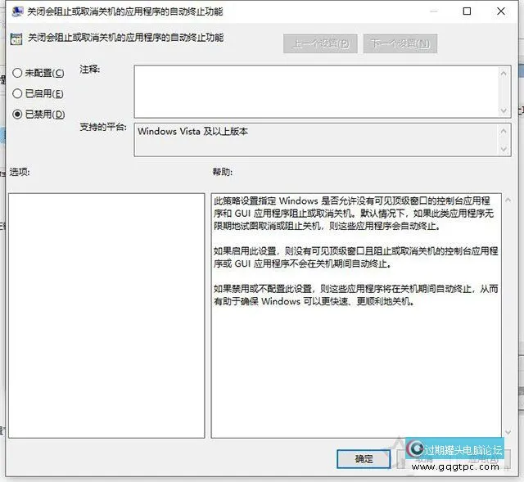Click the 上一个设置(P) button

320,43
